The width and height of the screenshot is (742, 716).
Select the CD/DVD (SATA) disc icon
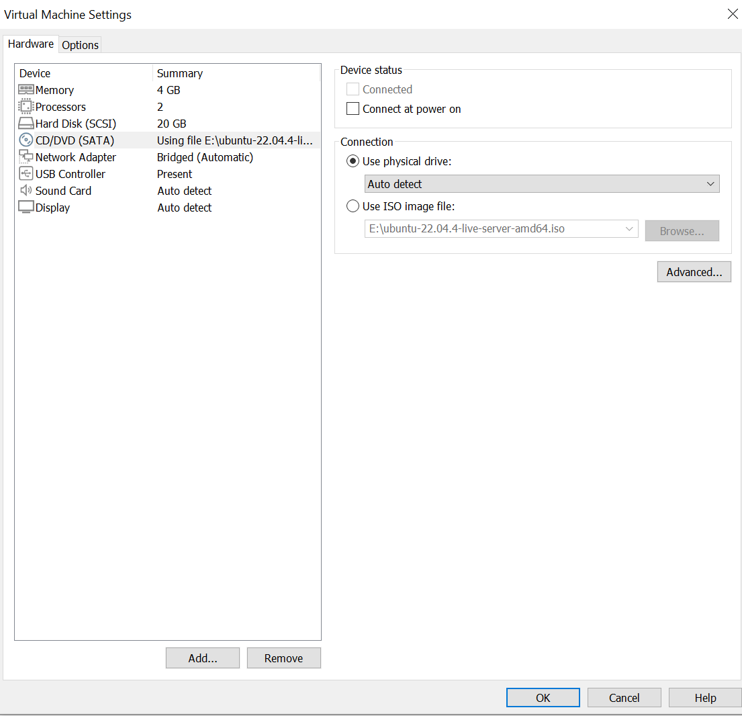coord(26,140)
